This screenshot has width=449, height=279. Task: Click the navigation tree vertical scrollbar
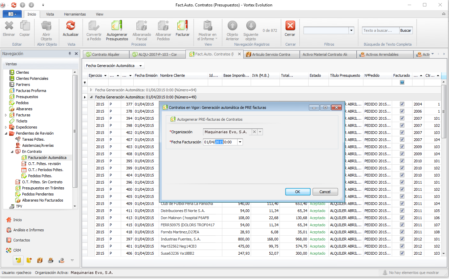[x=75, y=132]
